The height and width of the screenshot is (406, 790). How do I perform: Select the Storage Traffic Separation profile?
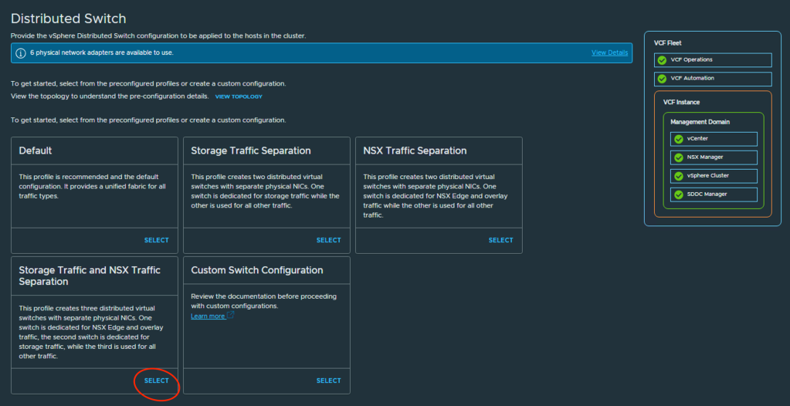(x=328, y=240)
